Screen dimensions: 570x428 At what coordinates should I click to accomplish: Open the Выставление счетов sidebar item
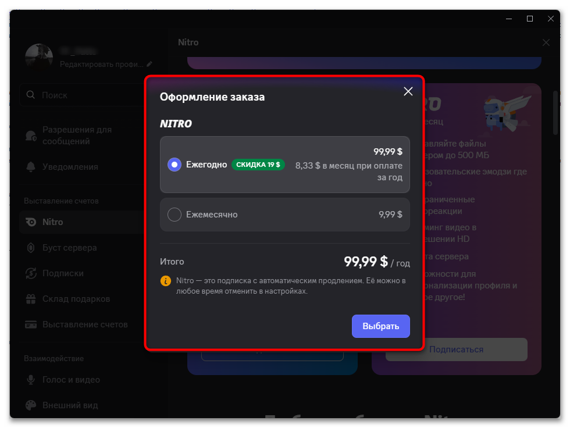click(83, 324)
